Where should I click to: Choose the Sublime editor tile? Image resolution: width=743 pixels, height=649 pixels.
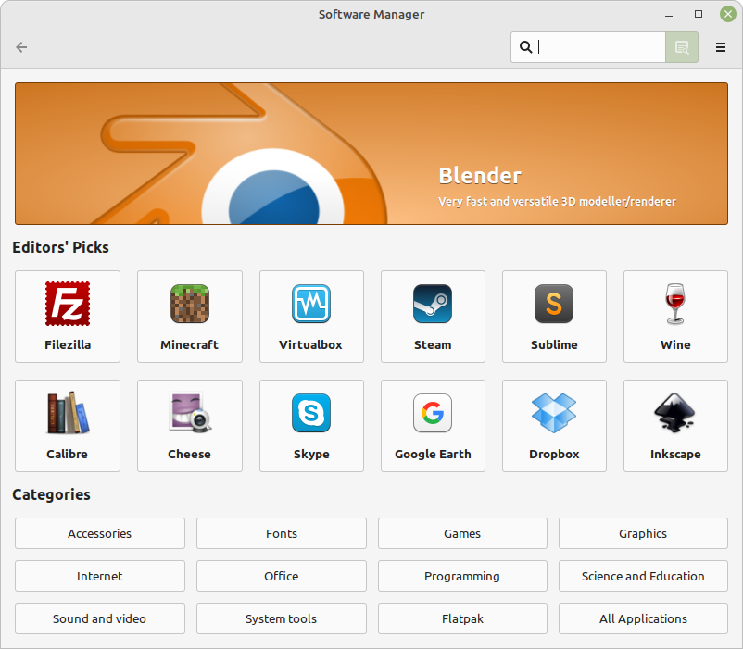point(554,317)
